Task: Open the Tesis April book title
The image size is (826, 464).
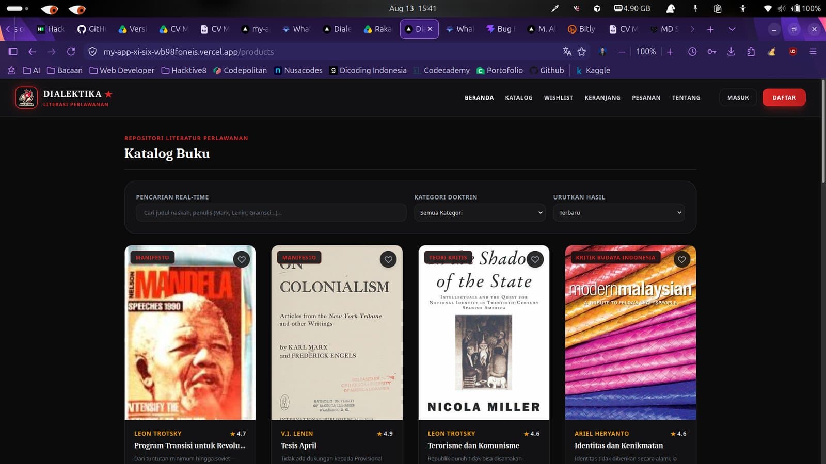Action: pos(298,445)
